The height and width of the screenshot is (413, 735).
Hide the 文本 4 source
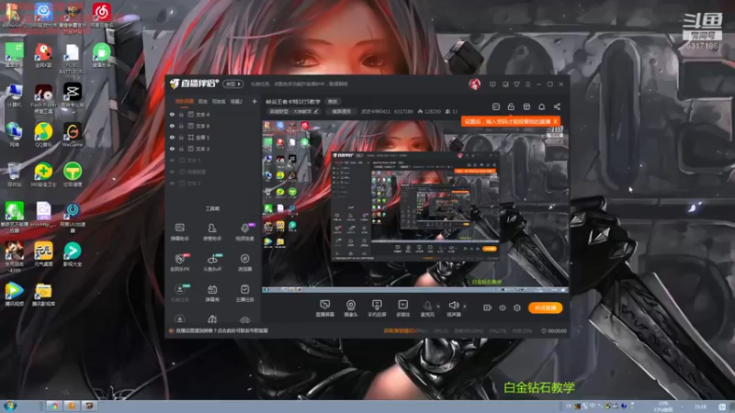click(172, 114)
